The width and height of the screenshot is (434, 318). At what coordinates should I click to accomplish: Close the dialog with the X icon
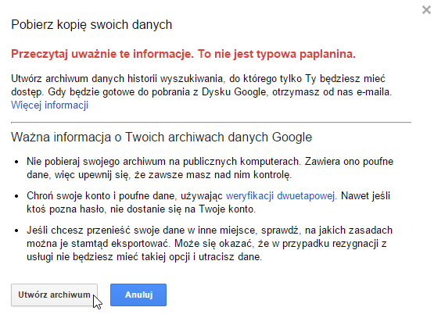coord(426,10)
